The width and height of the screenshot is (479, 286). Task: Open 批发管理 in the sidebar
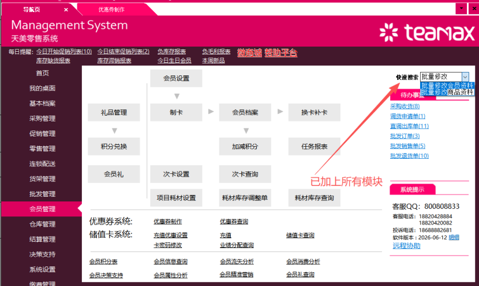[x=42, y=194]
